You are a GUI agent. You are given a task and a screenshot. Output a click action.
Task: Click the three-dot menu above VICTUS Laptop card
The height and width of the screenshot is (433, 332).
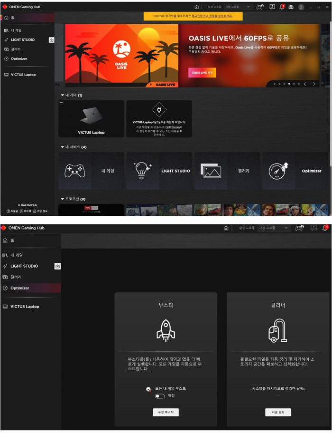coord(62,103)
